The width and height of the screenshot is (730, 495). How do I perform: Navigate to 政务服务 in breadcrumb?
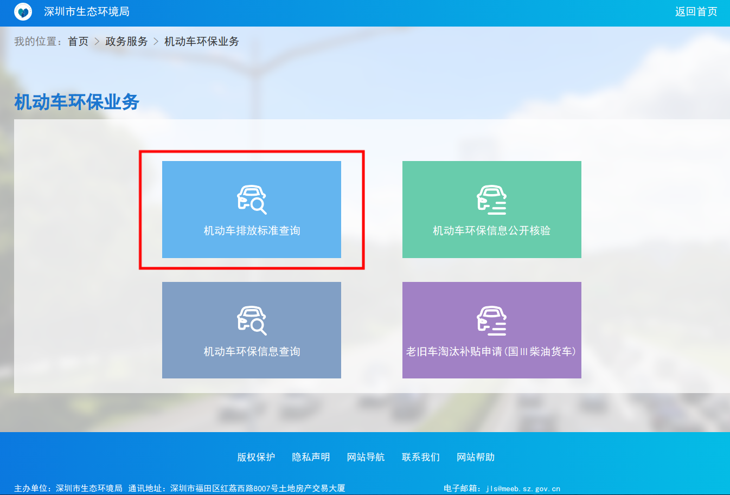[x=126, y=41]
